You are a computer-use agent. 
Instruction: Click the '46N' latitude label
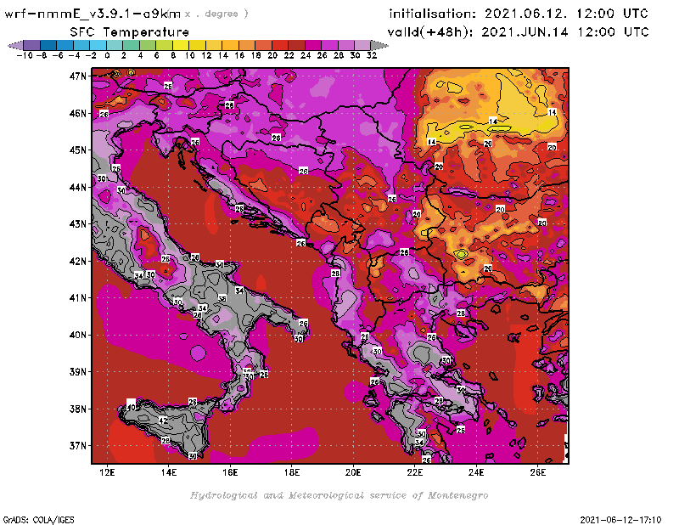(78, 114)
